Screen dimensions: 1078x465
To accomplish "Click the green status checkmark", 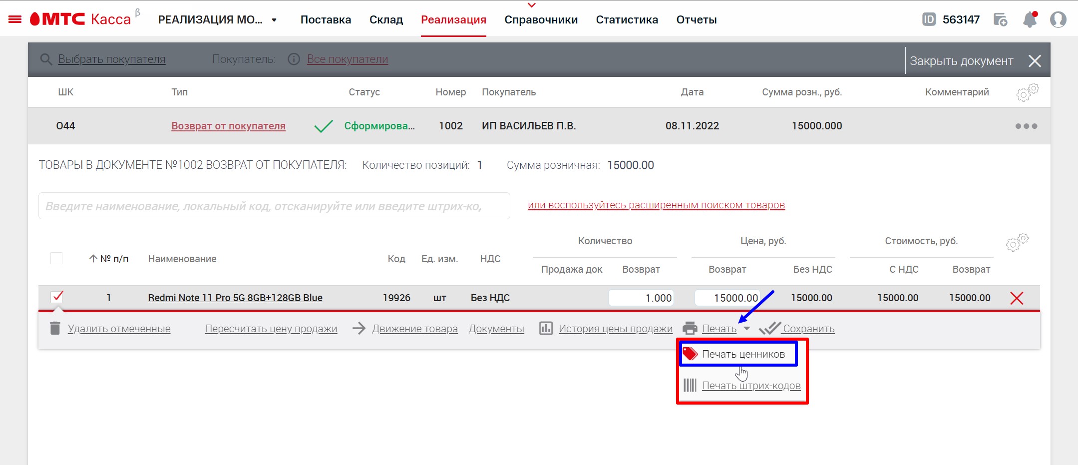I will [324, 126].
